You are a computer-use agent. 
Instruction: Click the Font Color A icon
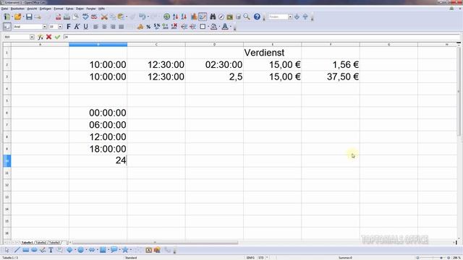tap(225, 27)
